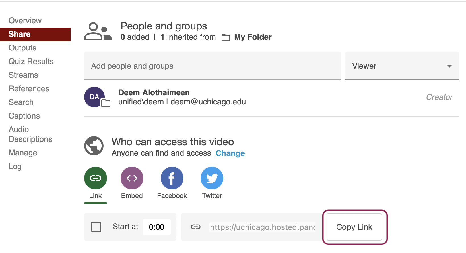The image size is (466, 253).
Task: Select the video share URL field
Action: point(262,227)
